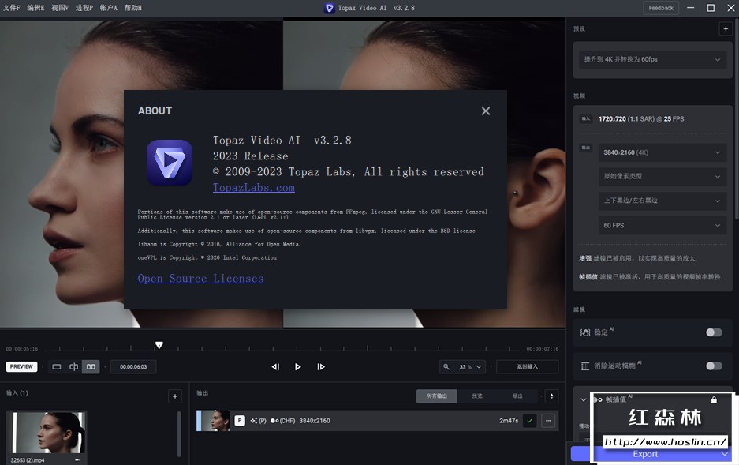Open the 3840x2160 (4K) output resolution dropdown

662,152
